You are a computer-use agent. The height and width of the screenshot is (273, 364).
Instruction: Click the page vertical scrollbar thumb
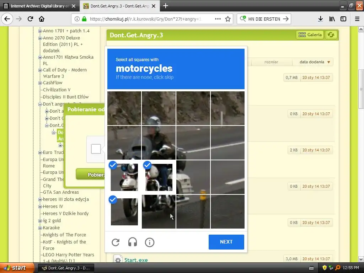[361, 89]
